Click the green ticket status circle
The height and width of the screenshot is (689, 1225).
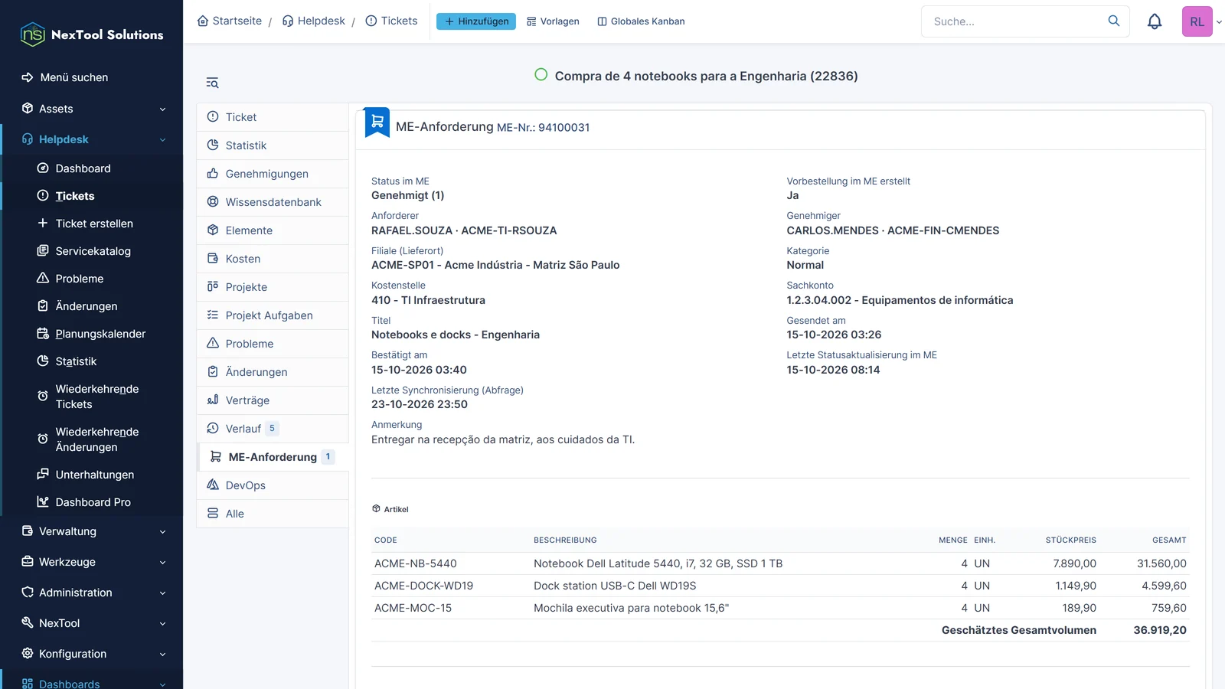coord(541,75)
